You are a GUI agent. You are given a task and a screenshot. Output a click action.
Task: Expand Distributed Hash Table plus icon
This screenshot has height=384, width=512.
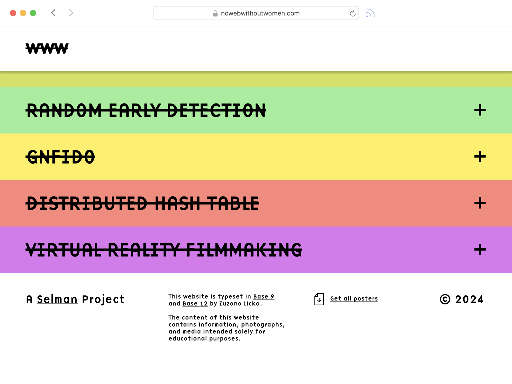pos(480,203)
